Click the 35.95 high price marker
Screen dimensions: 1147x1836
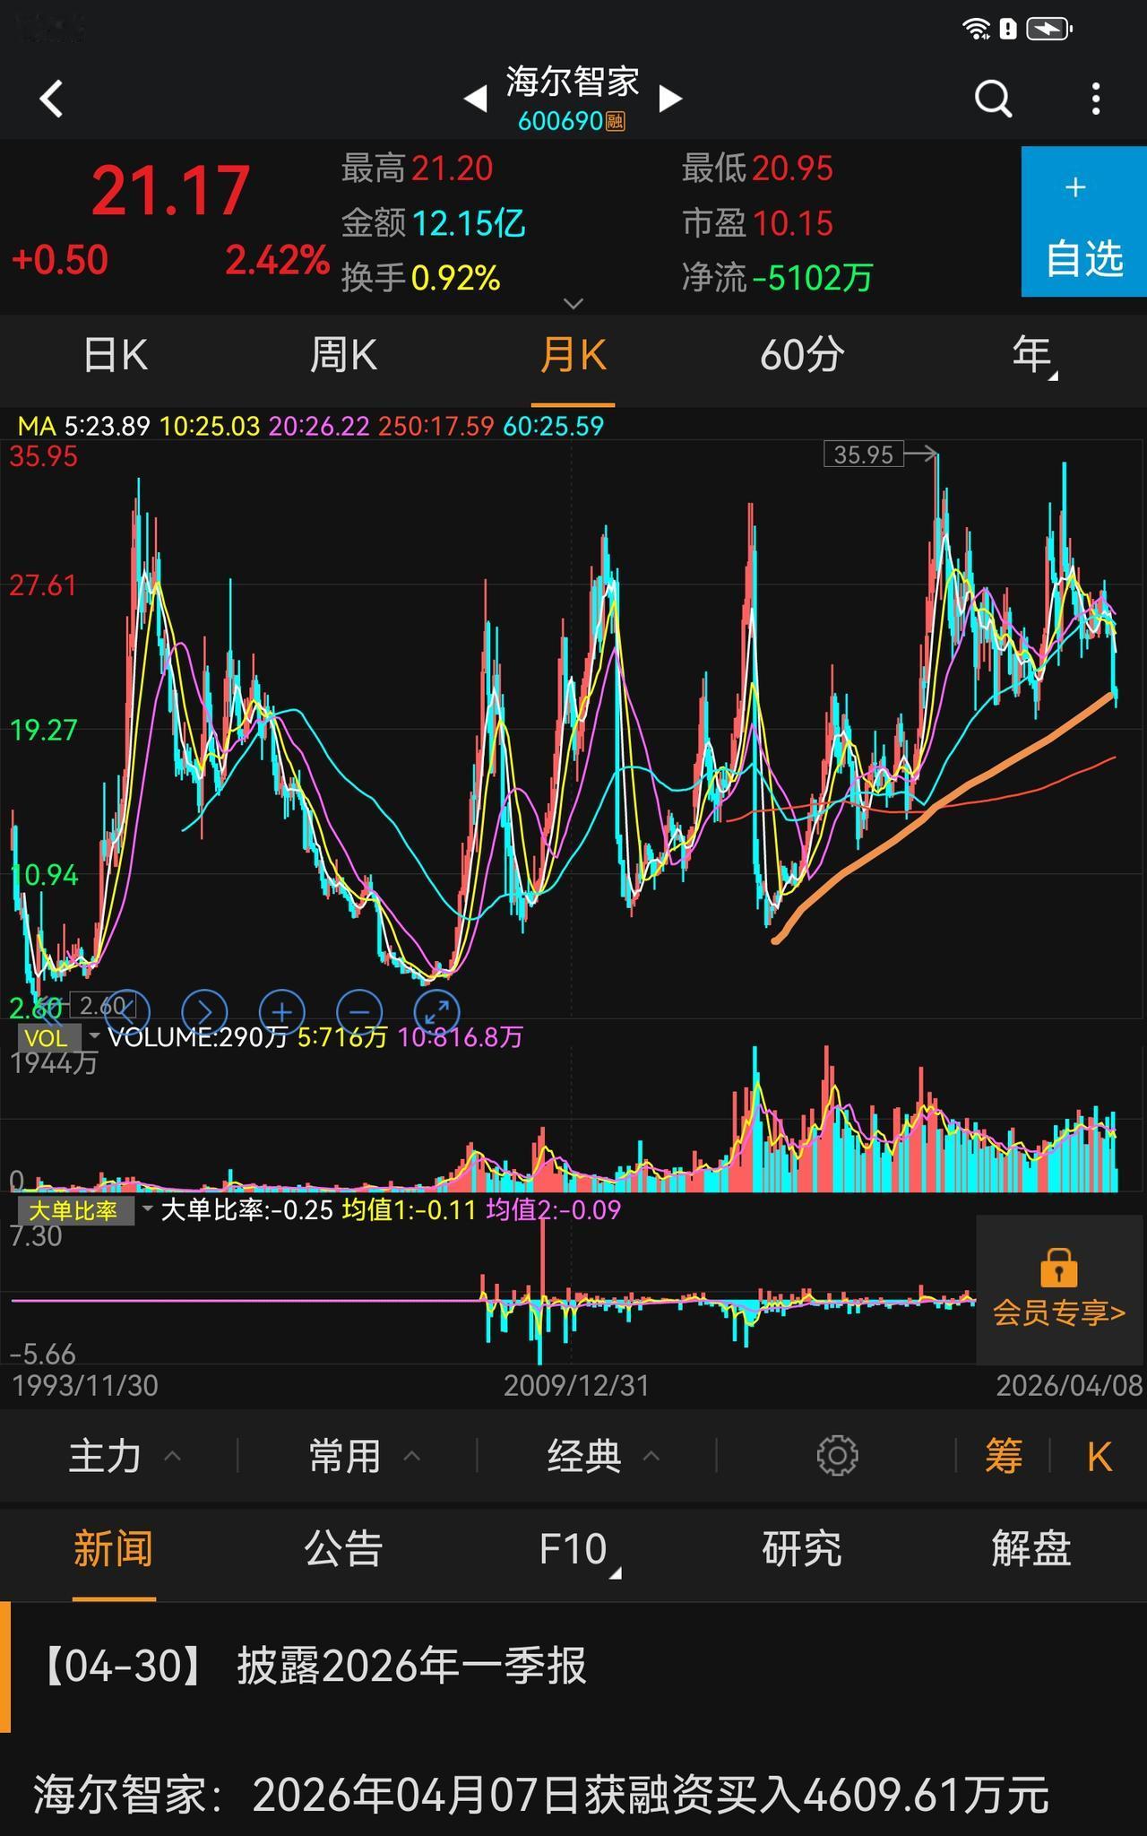(x=864, y=455)
